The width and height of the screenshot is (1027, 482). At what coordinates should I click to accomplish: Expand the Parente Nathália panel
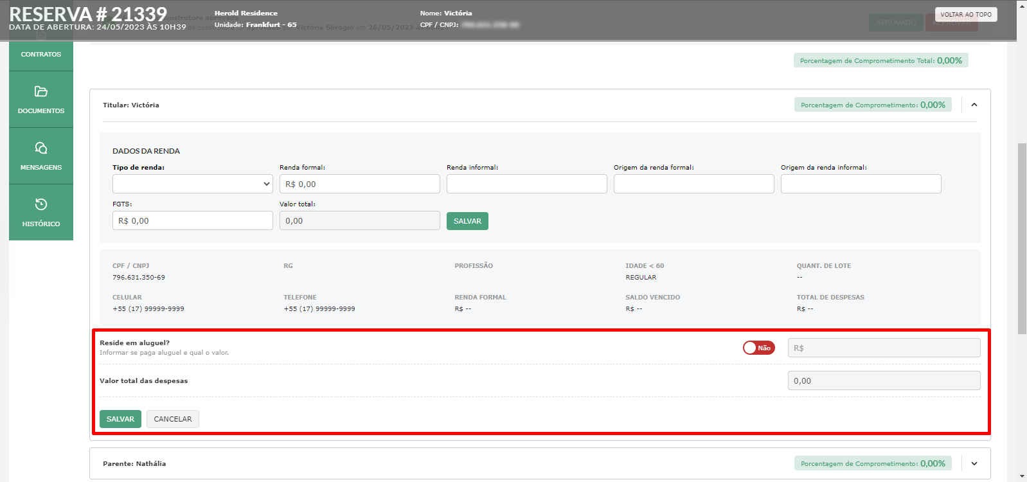[x=974, y=463]
